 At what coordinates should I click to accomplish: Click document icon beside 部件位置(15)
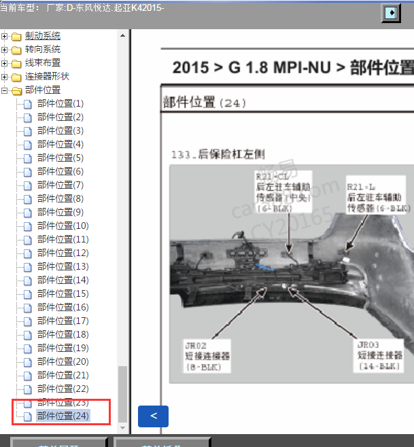pos(28,294)
